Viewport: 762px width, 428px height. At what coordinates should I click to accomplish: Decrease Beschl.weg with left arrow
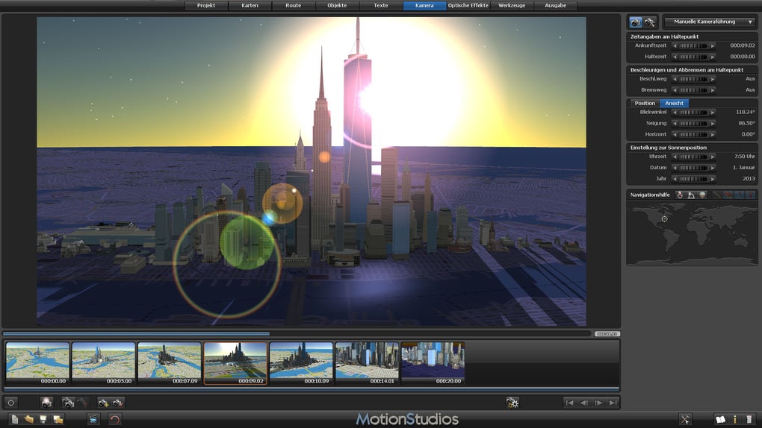(x=675, y=79)
